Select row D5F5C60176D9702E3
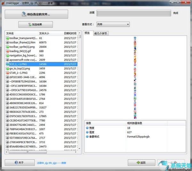 (x=41, y=116)
